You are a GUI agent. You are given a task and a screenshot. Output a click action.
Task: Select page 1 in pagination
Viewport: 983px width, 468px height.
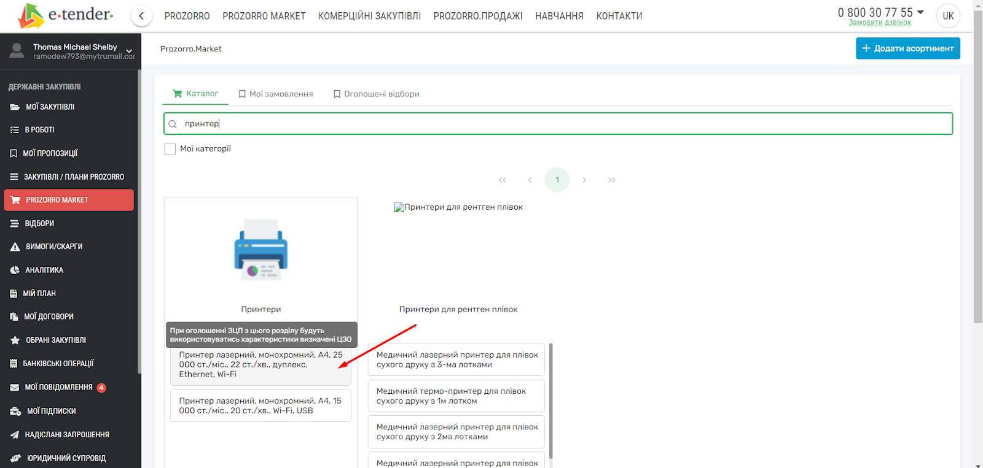[x=557, y=180]
